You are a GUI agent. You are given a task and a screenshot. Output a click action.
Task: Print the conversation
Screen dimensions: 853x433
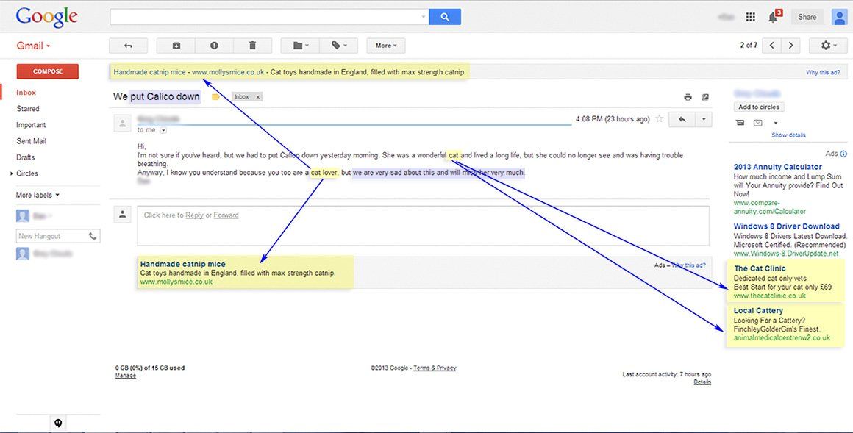click(x=687, y=96)
